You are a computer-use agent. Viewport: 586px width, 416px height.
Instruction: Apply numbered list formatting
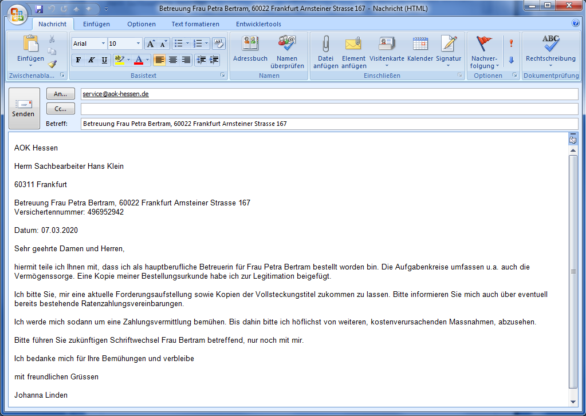point(197,43)
